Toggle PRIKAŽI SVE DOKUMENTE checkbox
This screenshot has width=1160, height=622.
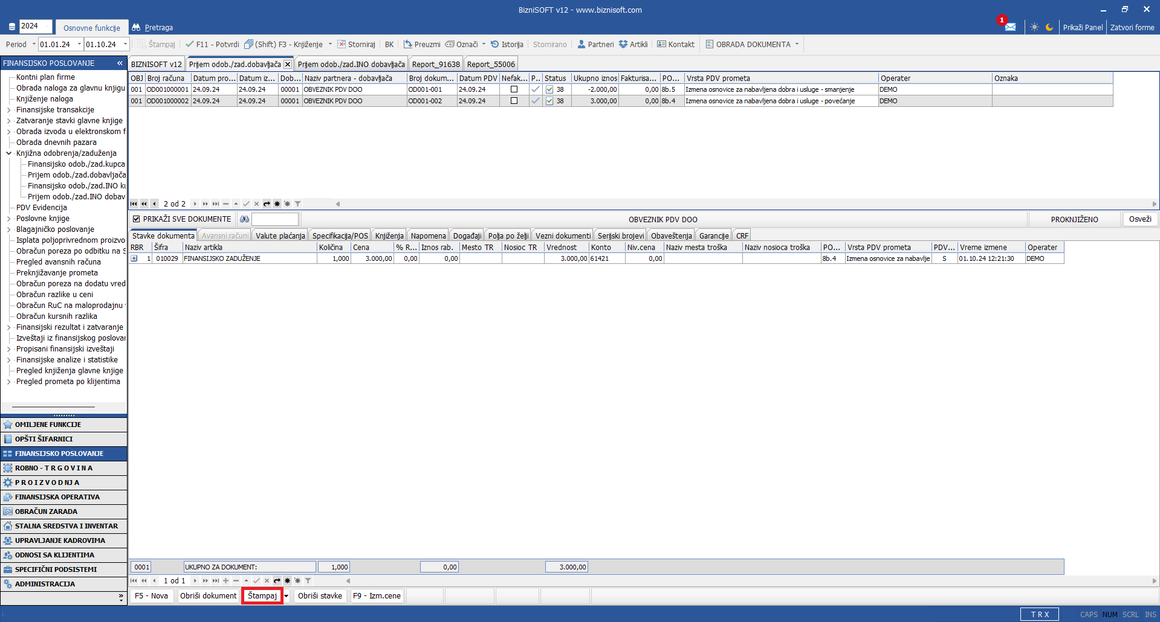[137, 219]
